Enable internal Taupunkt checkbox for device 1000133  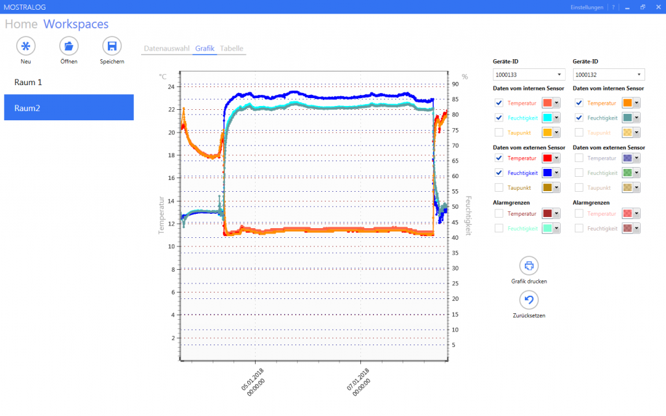click(499, 133)
